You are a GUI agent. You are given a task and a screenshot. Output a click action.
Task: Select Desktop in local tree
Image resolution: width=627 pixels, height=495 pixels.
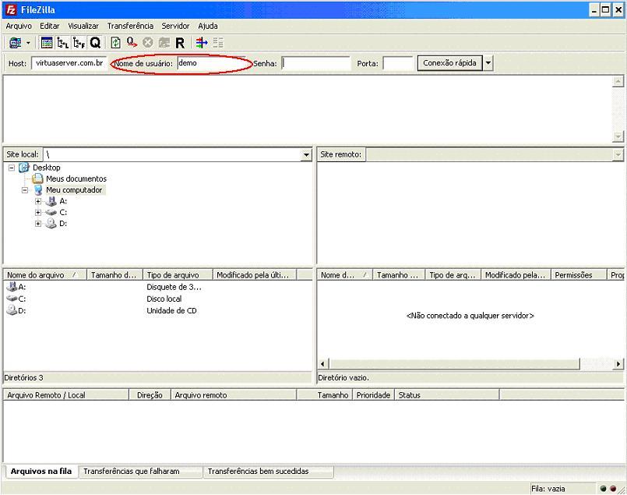tap(47, 168)
